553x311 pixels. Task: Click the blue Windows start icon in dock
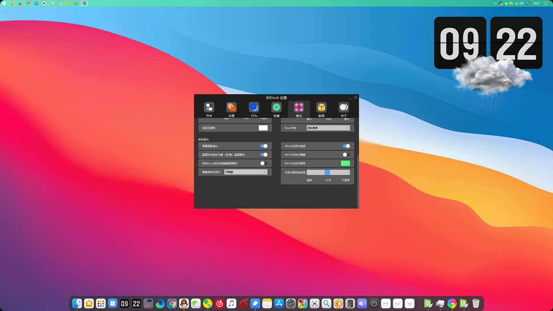click(x=113, y=303)
